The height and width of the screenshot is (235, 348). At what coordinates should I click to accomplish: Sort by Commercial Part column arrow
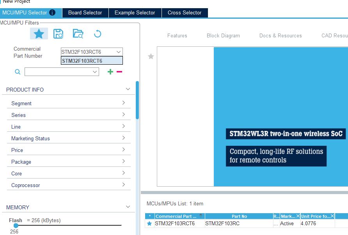point(201,216)
